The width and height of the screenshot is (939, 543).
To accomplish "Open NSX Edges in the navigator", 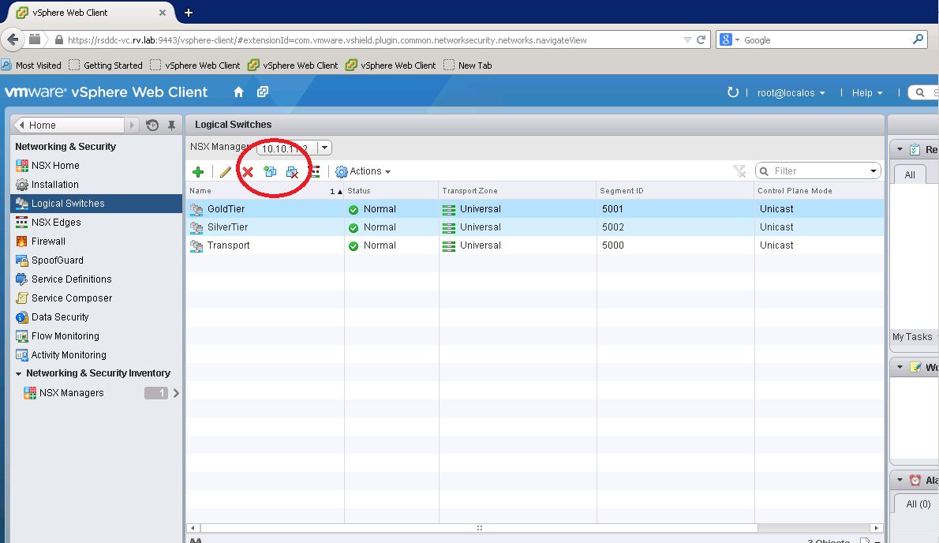I will point(56,223).
